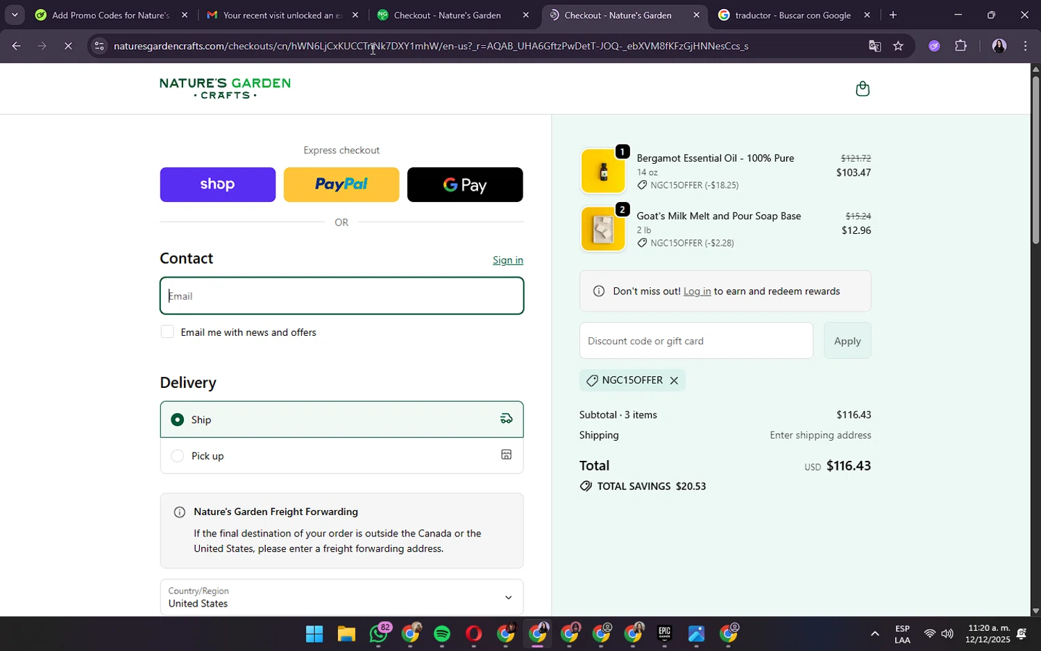Open WhatsApp from the taskbar

click(x=378, y=634)
